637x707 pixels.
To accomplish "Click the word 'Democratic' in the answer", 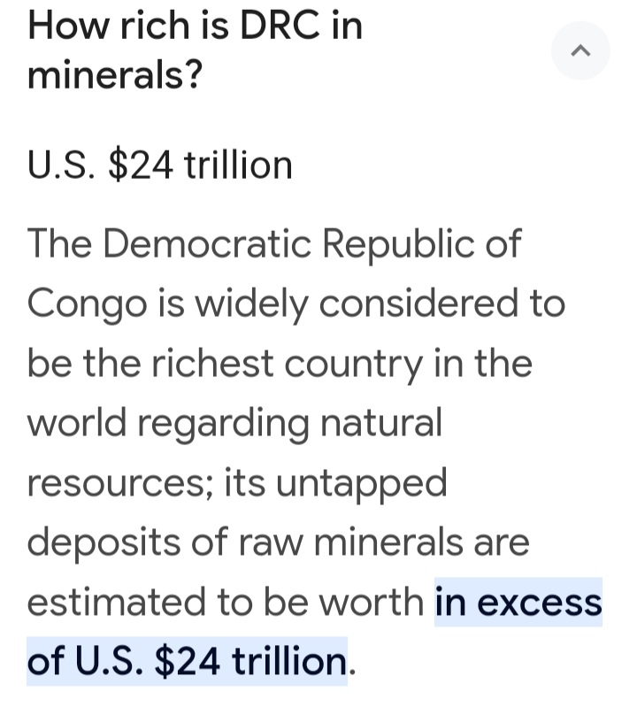I will [x=207, y=244].
